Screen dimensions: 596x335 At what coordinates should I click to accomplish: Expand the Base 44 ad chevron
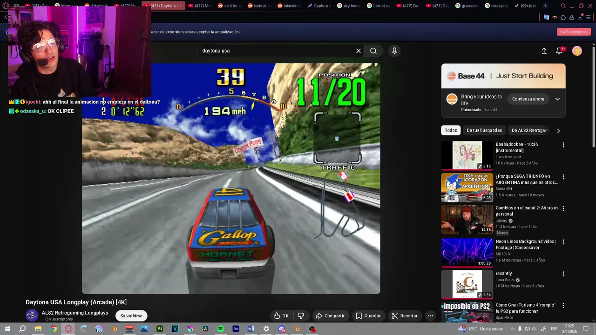click(x=557, y=99)
